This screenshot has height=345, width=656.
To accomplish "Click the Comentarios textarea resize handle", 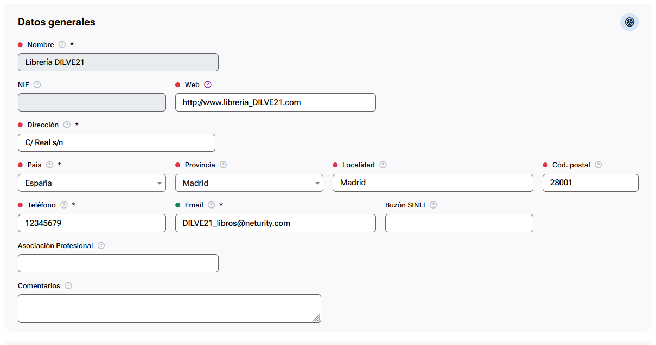I will [x=316, y=318].
